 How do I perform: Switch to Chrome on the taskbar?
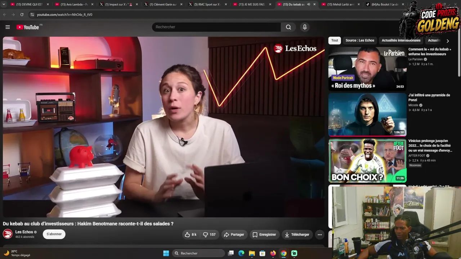(x=284, y=253)
